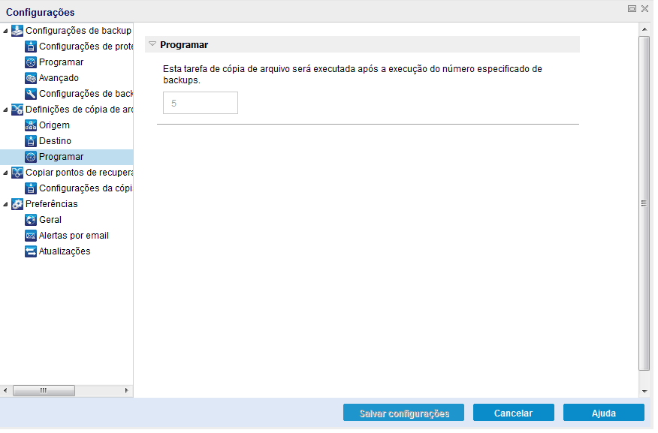Click the Configurações da cópia icon
This screenshot has width=658, height=433.
tap(31, 188)
